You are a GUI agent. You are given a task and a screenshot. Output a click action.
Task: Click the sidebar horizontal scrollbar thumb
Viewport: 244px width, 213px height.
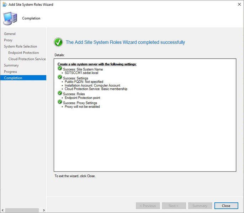tap(22, 210)
